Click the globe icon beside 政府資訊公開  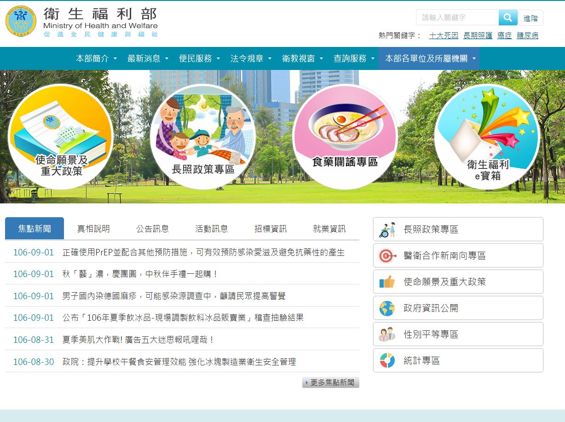pos(387,308)
